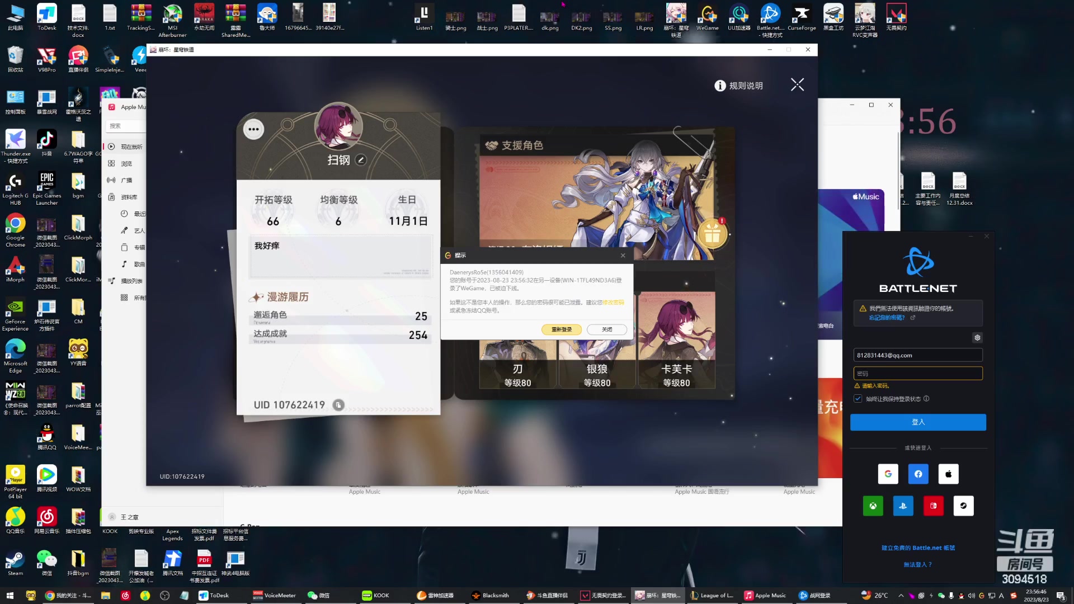Show hidden system tray icons chevron
This screenshot has height=604, width=1074.
(901, 596)
